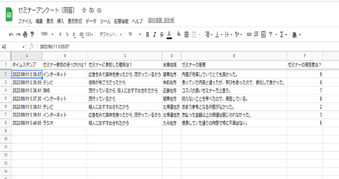This screenshot has height=179, width=339.
Task: Toggle bold formatting
Action: [148, 34]
